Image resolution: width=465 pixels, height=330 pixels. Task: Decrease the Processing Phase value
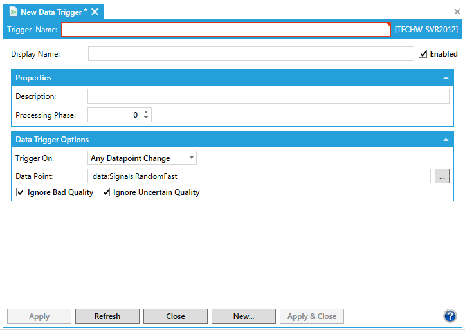coord(146,118)
